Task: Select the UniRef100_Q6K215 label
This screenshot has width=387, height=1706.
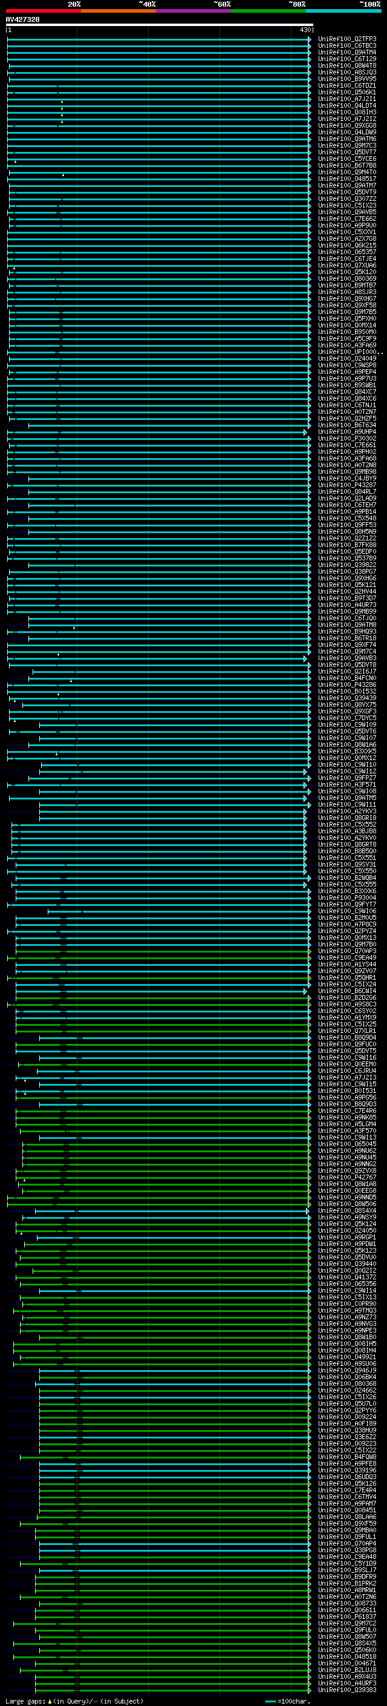Action: click(x=347, y=245)
